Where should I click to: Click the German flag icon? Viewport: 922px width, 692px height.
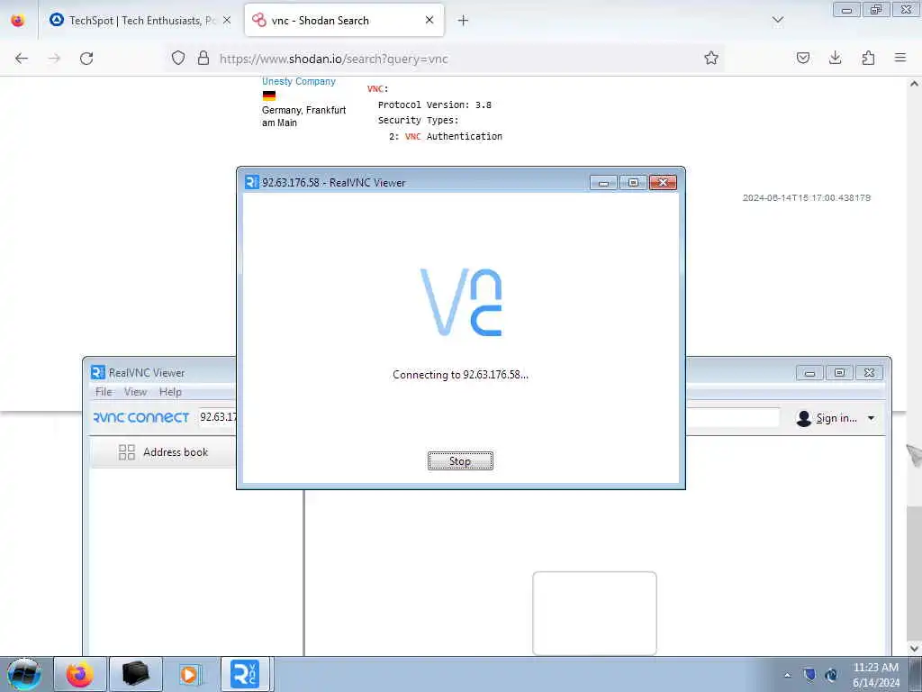[x=268, y=96]
